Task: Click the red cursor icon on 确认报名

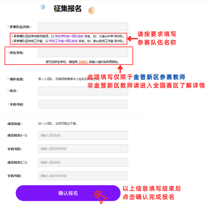Action: pos(100,197)
